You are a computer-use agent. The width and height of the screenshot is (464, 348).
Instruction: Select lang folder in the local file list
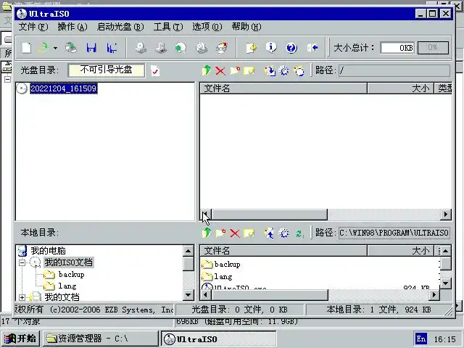[x=223, y=277]
